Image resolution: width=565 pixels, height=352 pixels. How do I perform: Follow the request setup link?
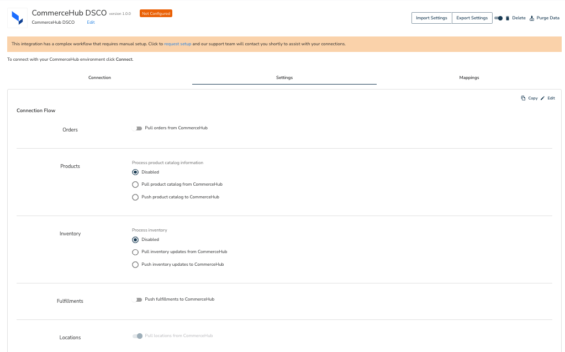[x=178, y=44]
